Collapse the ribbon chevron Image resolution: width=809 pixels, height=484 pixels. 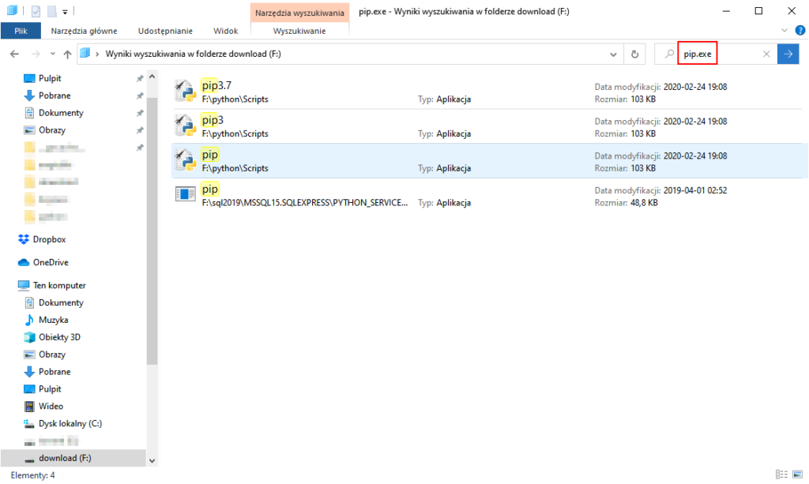pyautogui.click(x=785, y=30)
